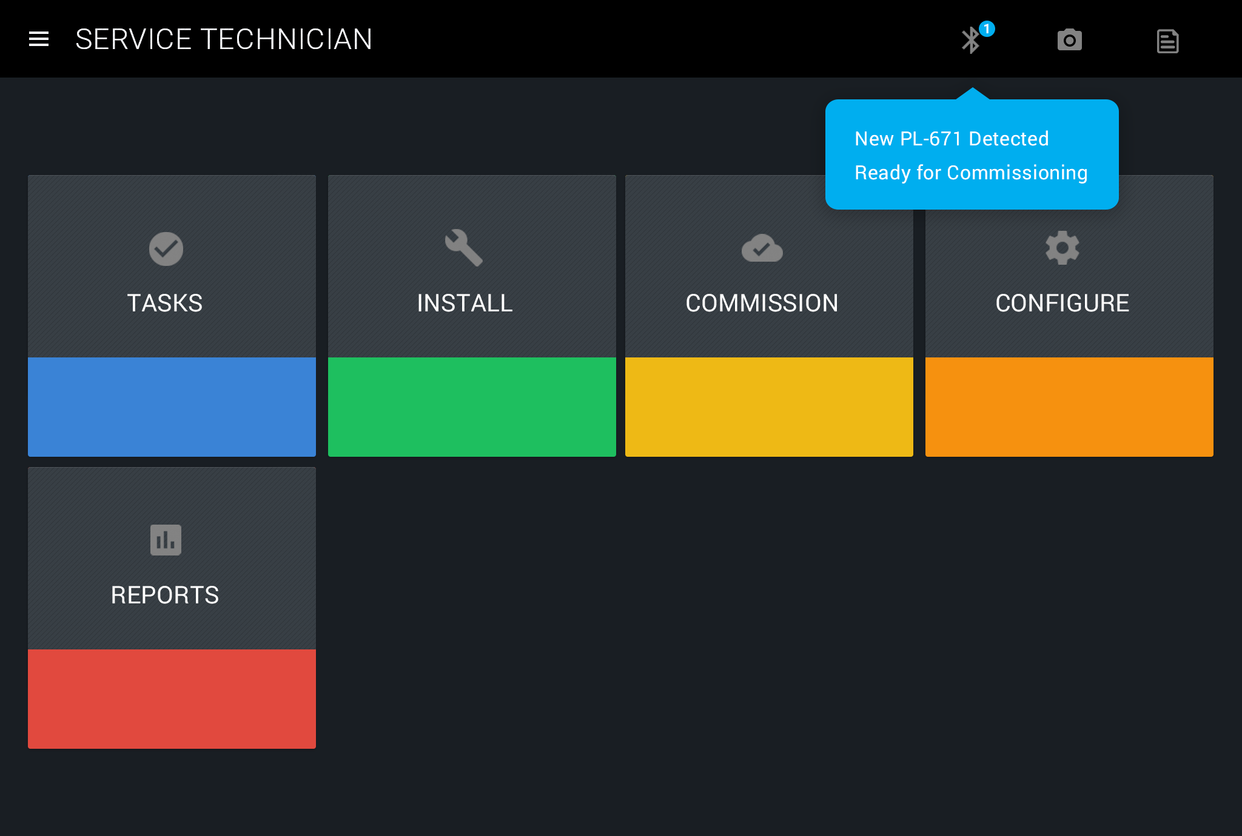Open the TASKS tile label

coord(165,303)
